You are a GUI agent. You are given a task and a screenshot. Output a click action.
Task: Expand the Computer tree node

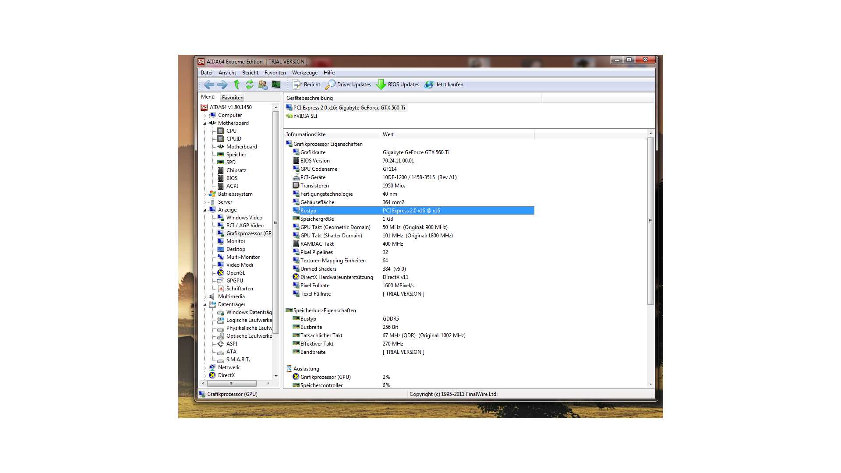[x=205, y=116]
